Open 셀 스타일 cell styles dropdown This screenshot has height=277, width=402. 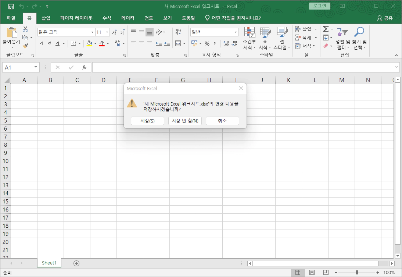click(x=282, y=38)
